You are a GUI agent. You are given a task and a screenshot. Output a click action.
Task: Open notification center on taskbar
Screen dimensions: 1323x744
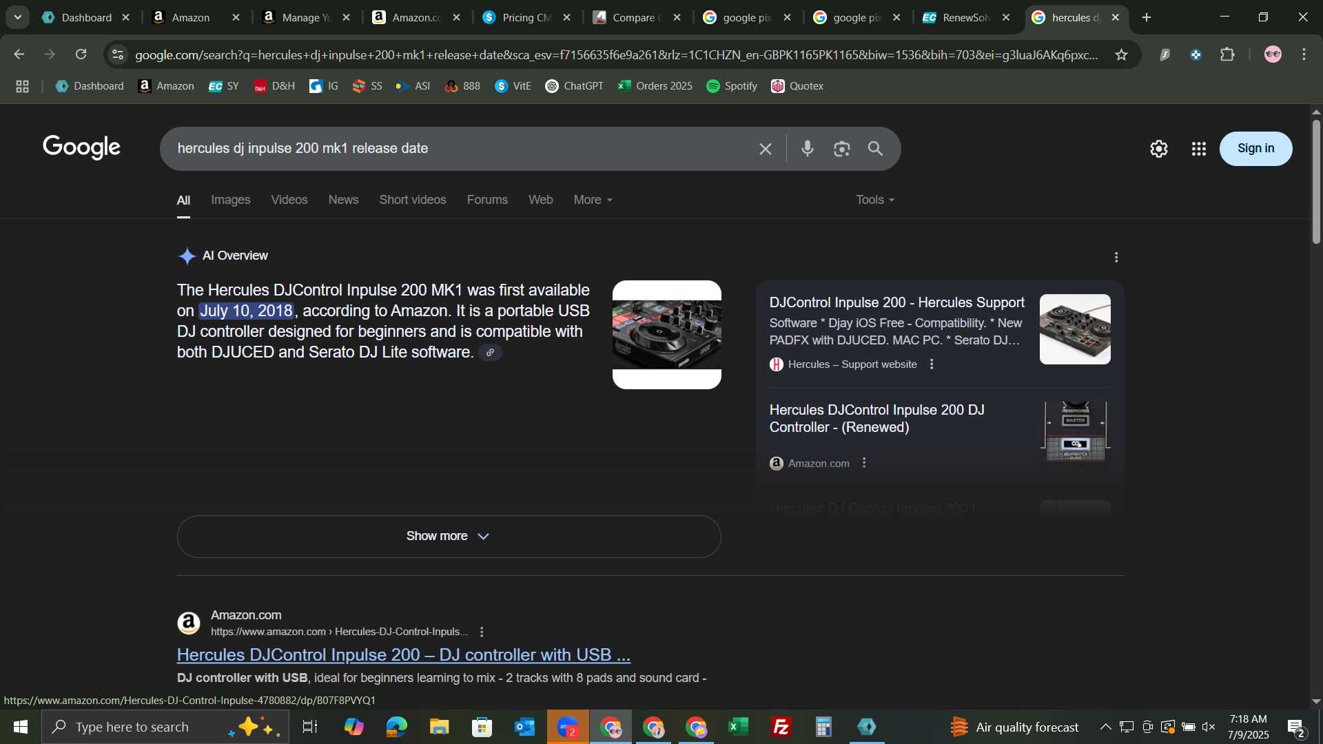1296,727
